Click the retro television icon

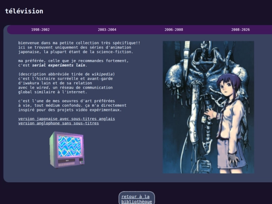pyautogui.click(x=67, y=150)
